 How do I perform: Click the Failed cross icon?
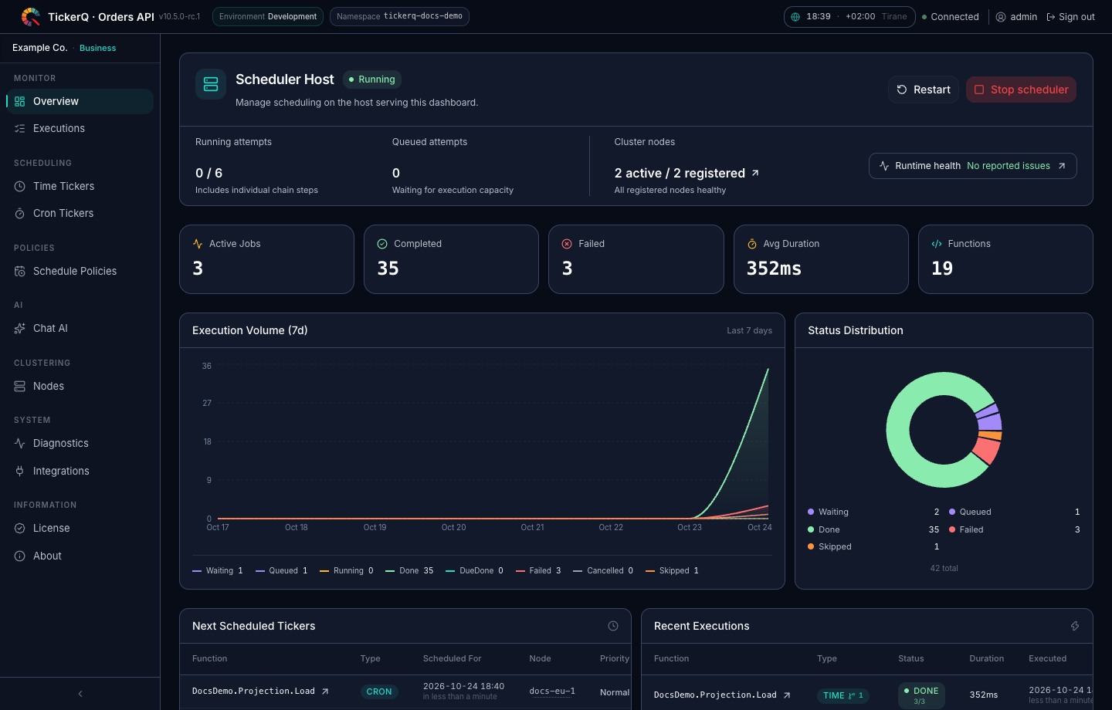567,244
